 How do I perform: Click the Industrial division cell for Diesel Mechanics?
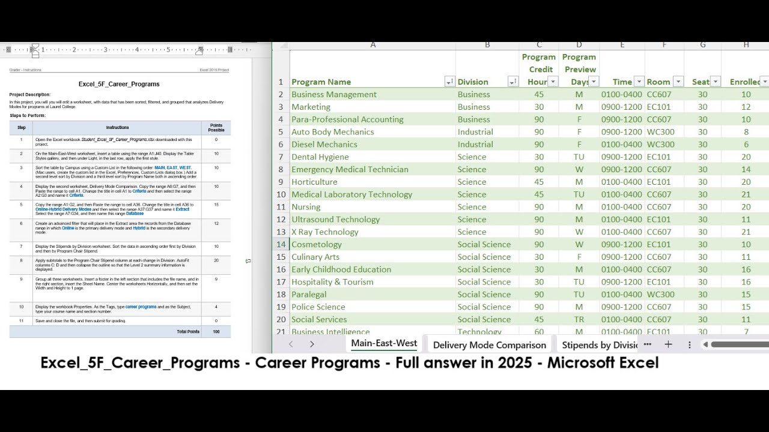487,144
